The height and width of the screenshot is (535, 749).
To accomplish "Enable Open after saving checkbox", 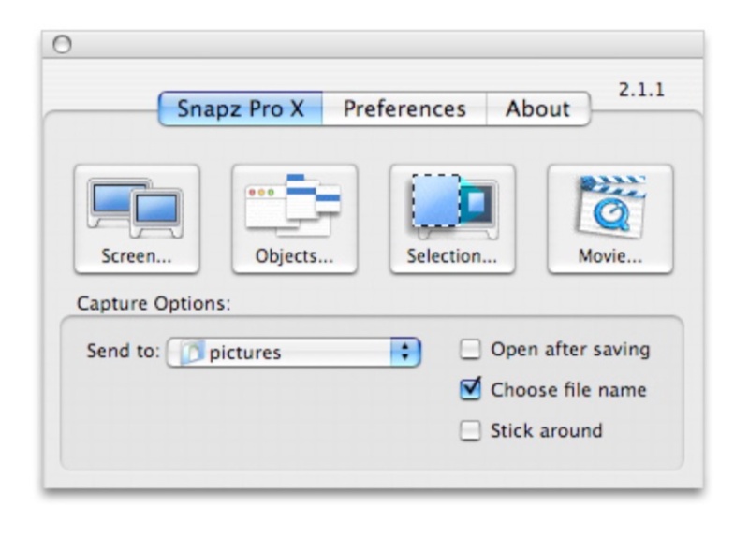I will pos(470,349).
